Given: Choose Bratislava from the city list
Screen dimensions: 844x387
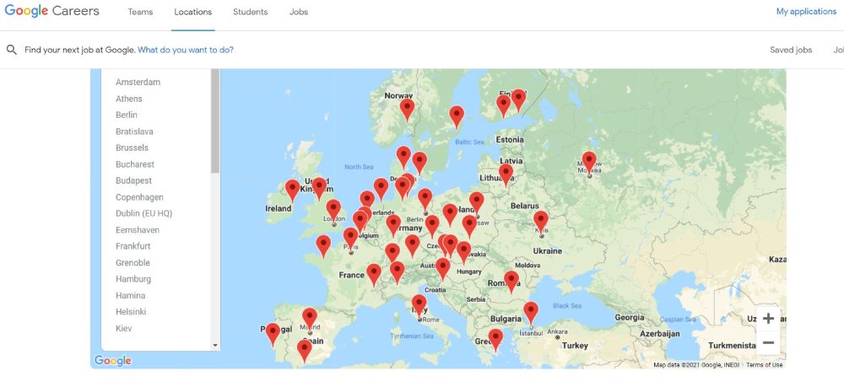Looking at the screenshot, I should point(134,132).
